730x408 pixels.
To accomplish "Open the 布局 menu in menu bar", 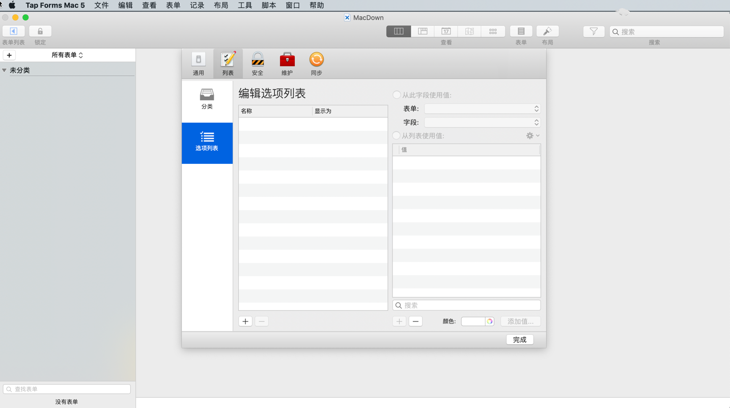I will (x=221, y=5).
